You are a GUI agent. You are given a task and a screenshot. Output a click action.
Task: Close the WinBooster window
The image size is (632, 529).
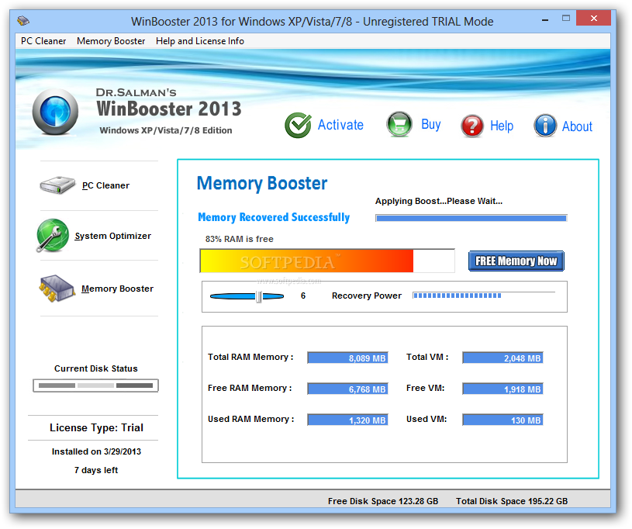click(x=593, y=18)
